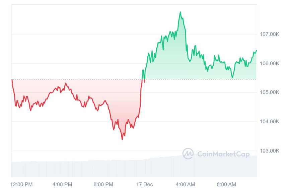Select the 17 Dec date label

144,184
